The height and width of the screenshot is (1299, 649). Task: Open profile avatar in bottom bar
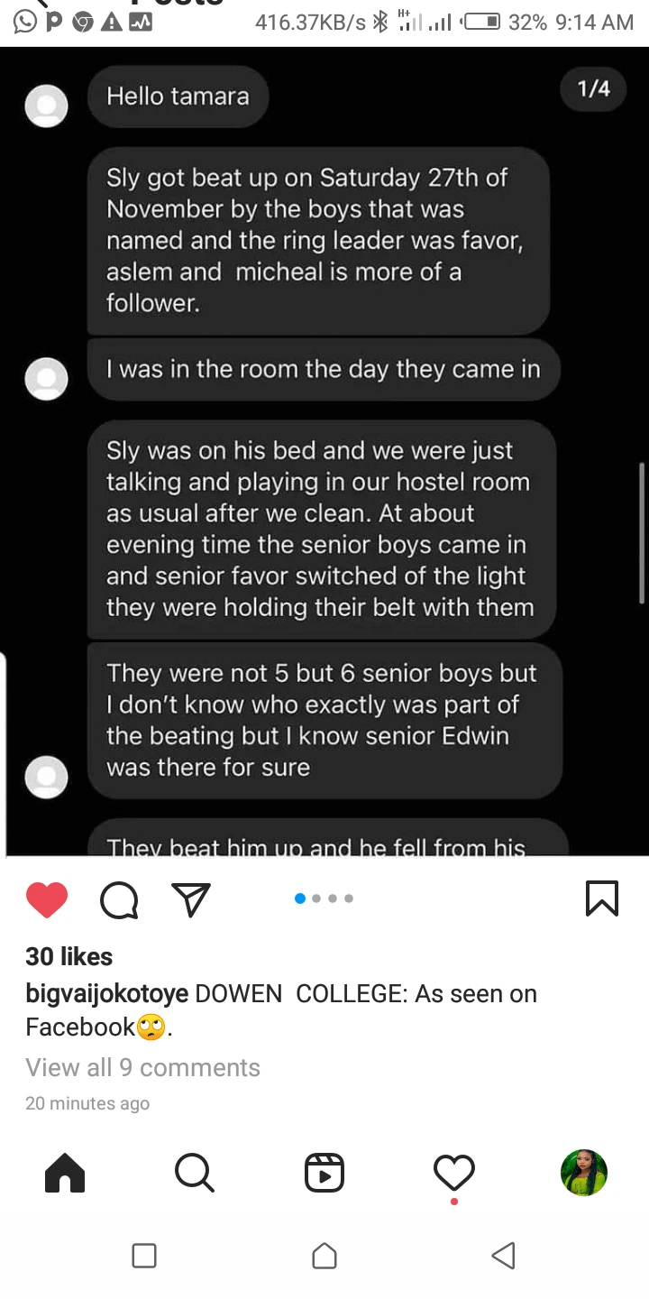pyautogui.click(x=584, y=1173)
